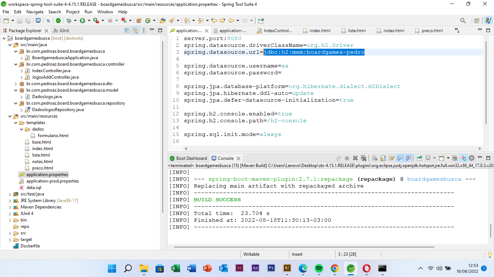The height and width of the screenshot is (277, 494).
Task: Collapse All in Package Explorer
Action: [x=127, y=31]
